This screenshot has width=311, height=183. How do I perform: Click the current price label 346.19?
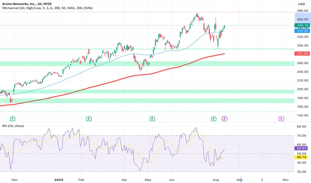[x=302, y=25]
